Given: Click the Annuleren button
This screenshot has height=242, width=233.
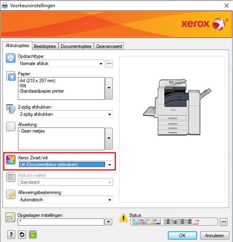Looking at the screenshot, I should click(x=215, y=236).
